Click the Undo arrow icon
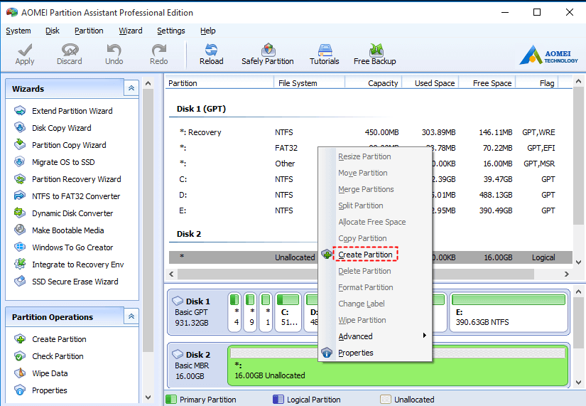Viewport: 586px width, 406px height. point(114,54)
